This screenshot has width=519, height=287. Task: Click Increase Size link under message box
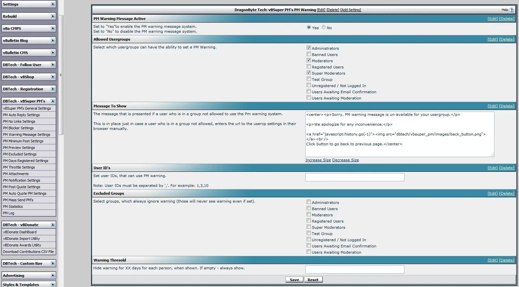pyautogui.click(x=318, y=160)
